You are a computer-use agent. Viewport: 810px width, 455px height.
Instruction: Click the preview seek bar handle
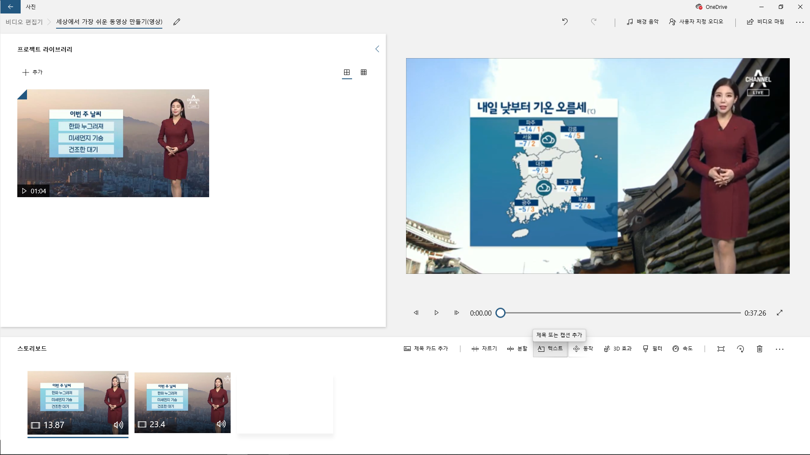tap(501, 313)
